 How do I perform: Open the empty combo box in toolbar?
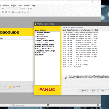(13, 9)
